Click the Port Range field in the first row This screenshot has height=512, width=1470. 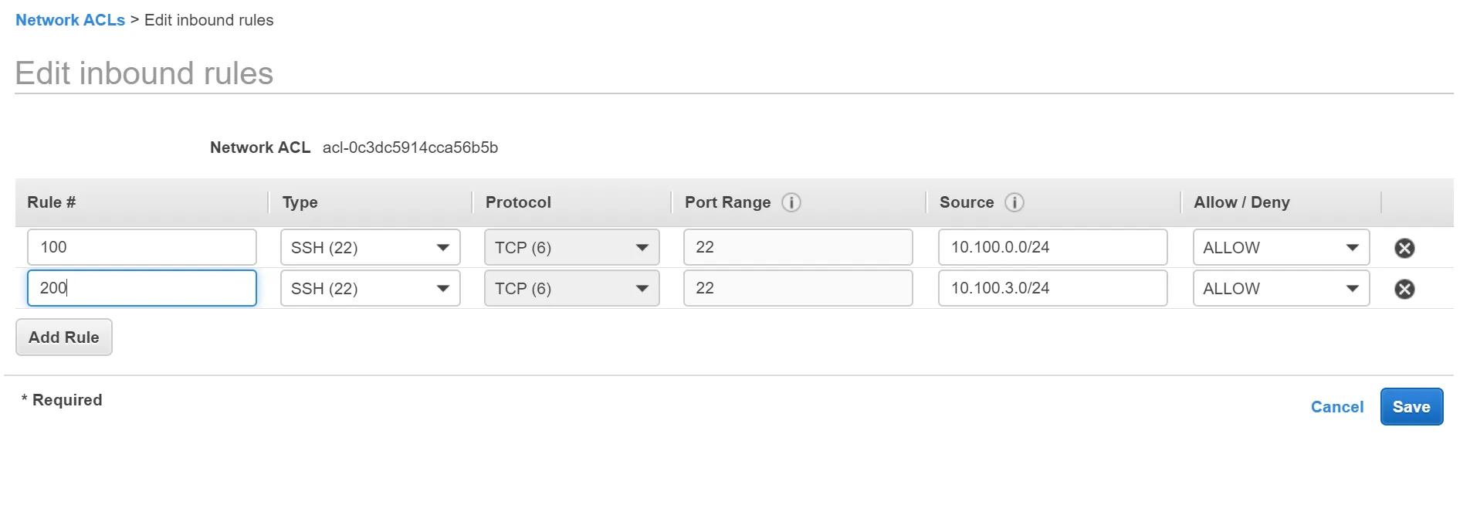point(798,247)
